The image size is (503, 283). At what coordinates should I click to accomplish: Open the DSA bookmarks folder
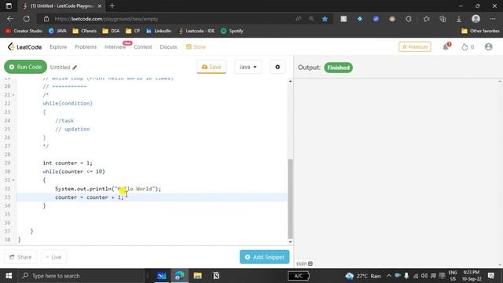tap(111, 31)
